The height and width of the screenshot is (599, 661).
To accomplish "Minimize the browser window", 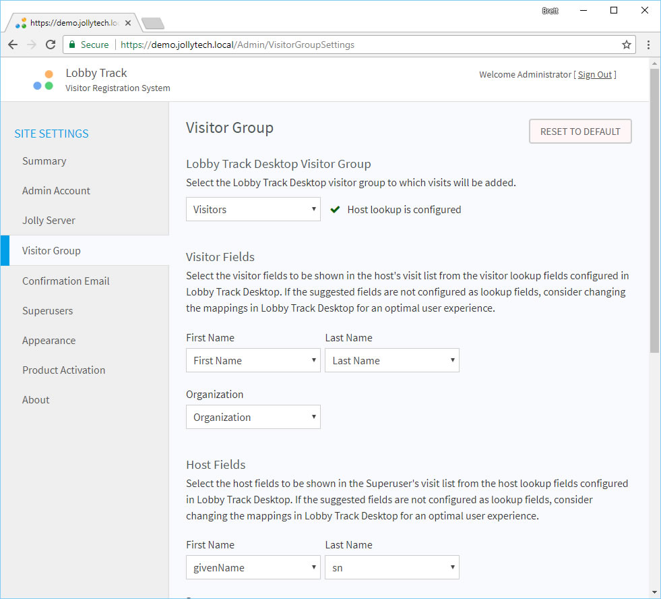I will pyautogui.click(x=584, y=11).
